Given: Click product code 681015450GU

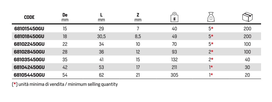Looking at the screenshot, I should click(29, 29).
